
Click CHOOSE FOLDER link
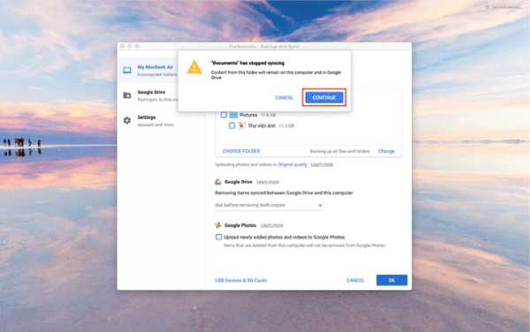coord(241,151)
